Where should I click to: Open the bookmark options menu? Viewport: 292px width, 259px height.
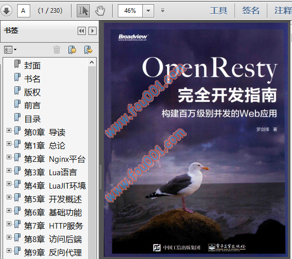coord(10,50)
